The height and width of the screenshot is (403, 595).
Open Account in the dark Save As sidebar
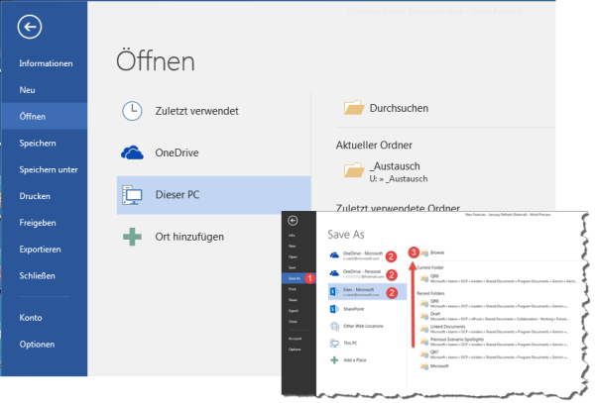(x=295, y=339)
